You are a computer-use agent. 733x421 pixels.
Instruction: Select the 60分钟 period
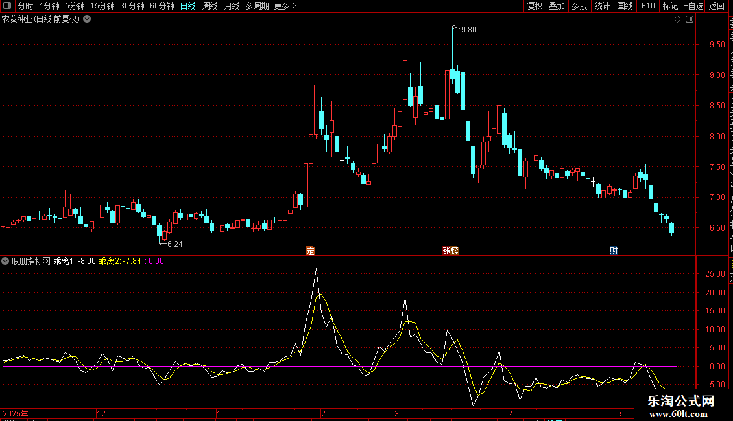162,6
